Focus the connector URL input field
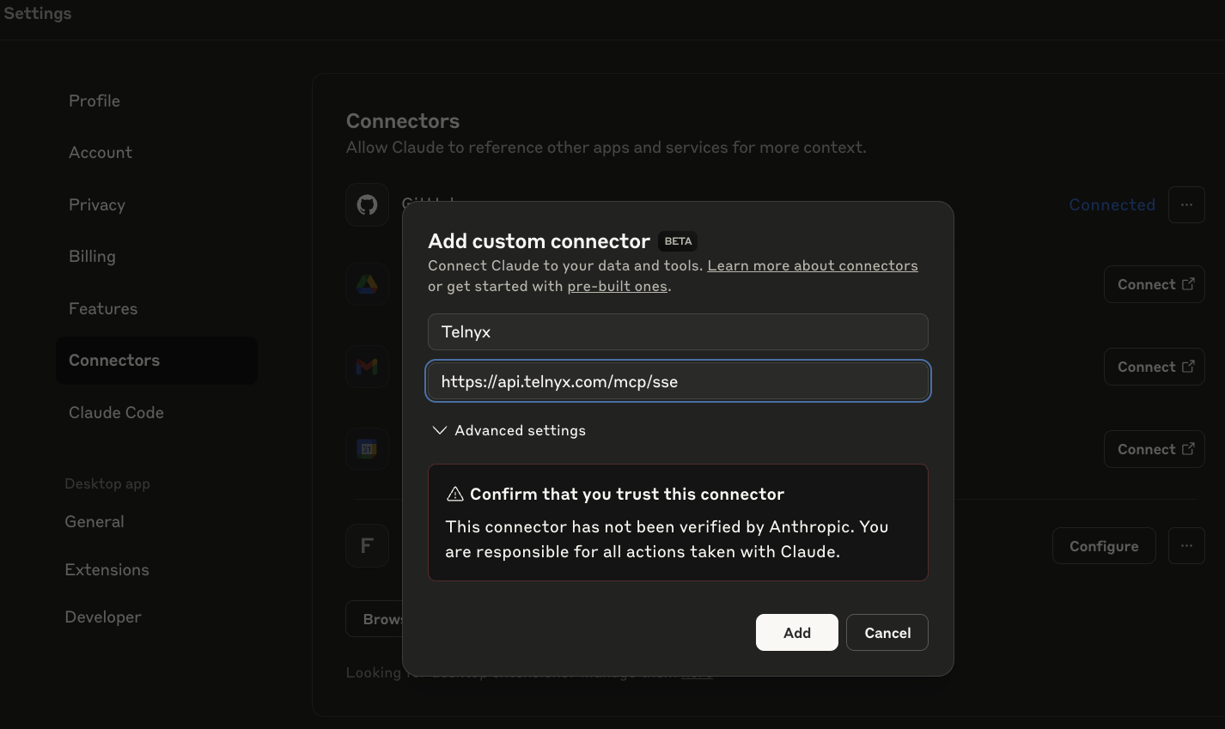 (678, 381)
